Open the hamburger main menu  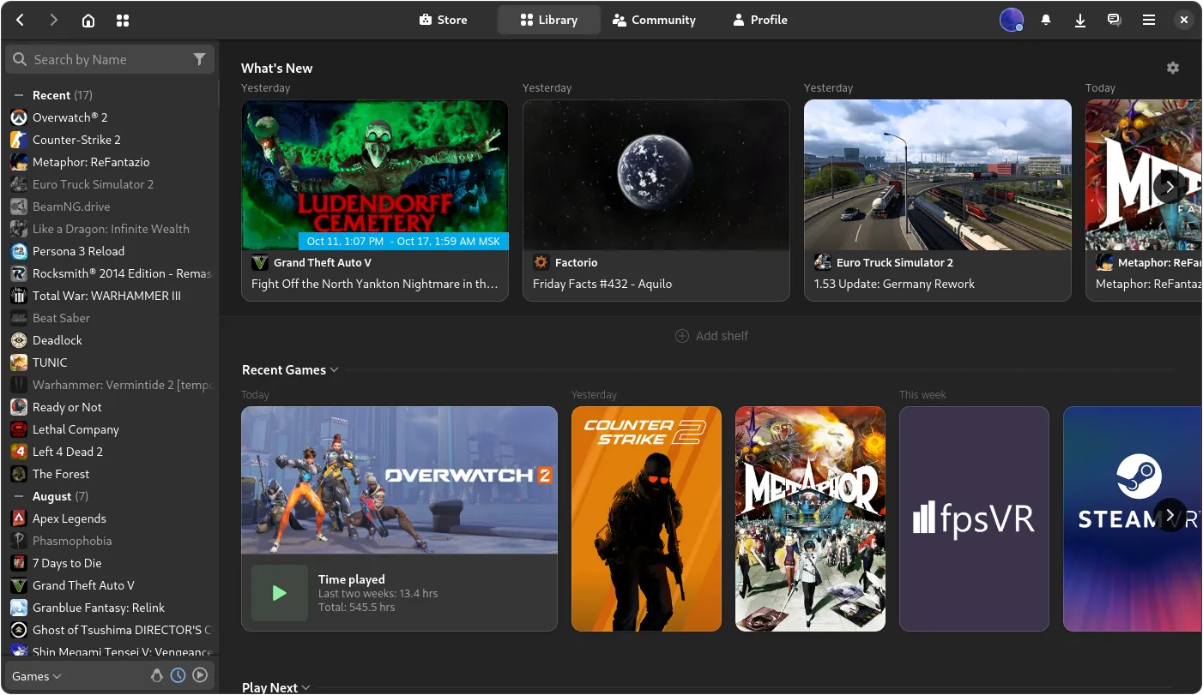pos(1149,20)
